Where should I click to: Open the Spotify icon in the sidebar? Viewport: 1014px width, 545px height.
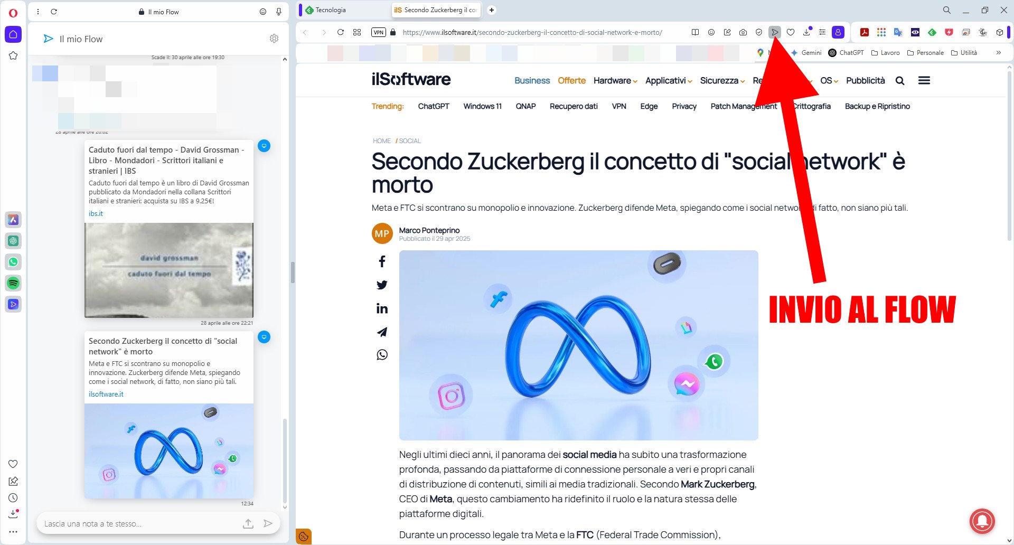click(13, 283)
